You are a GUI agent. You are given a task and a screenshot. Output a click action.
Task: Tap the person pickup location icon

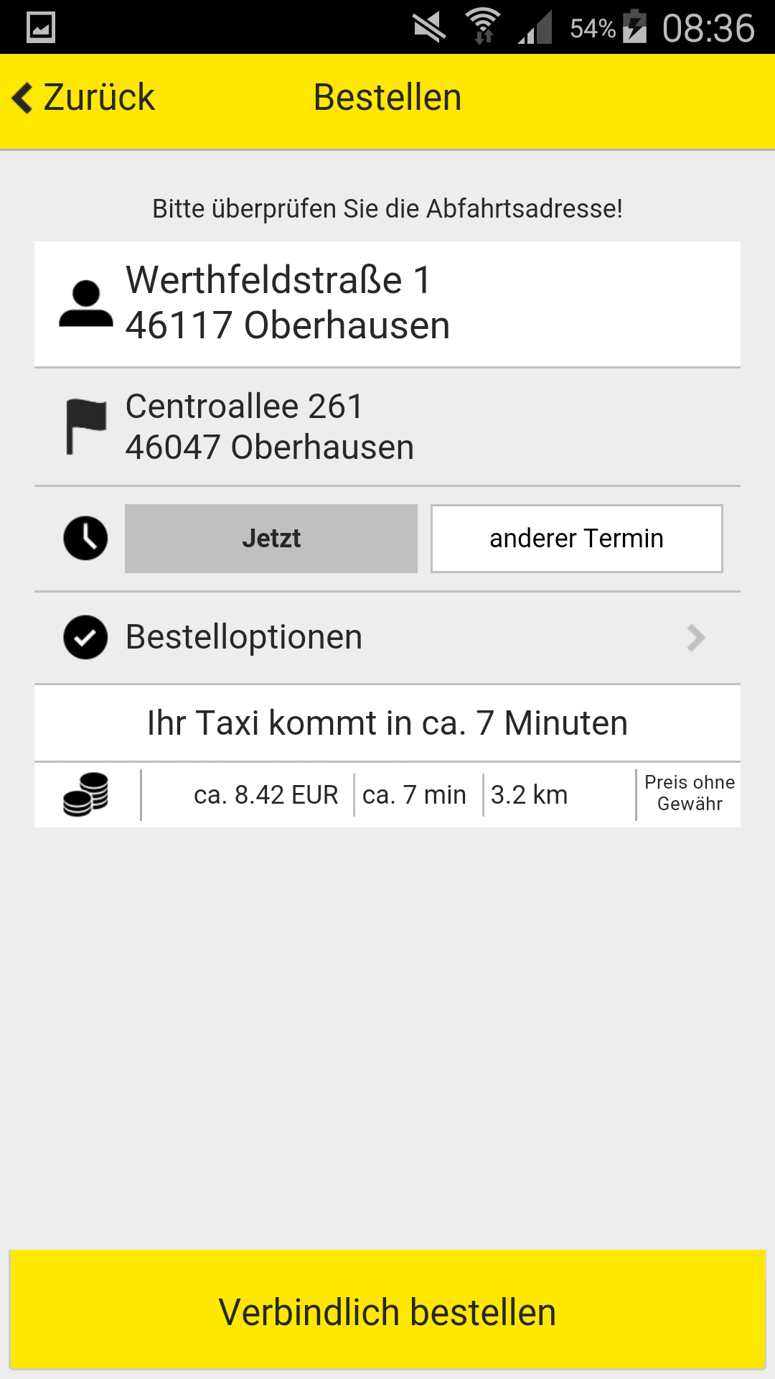(x=86, y=304)
